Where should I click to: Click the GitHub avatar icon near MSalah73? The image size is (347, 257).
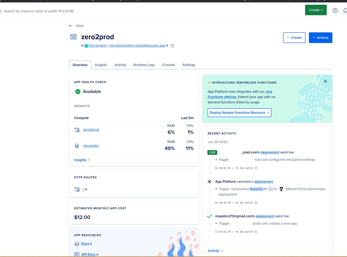[x=282, y=189]
